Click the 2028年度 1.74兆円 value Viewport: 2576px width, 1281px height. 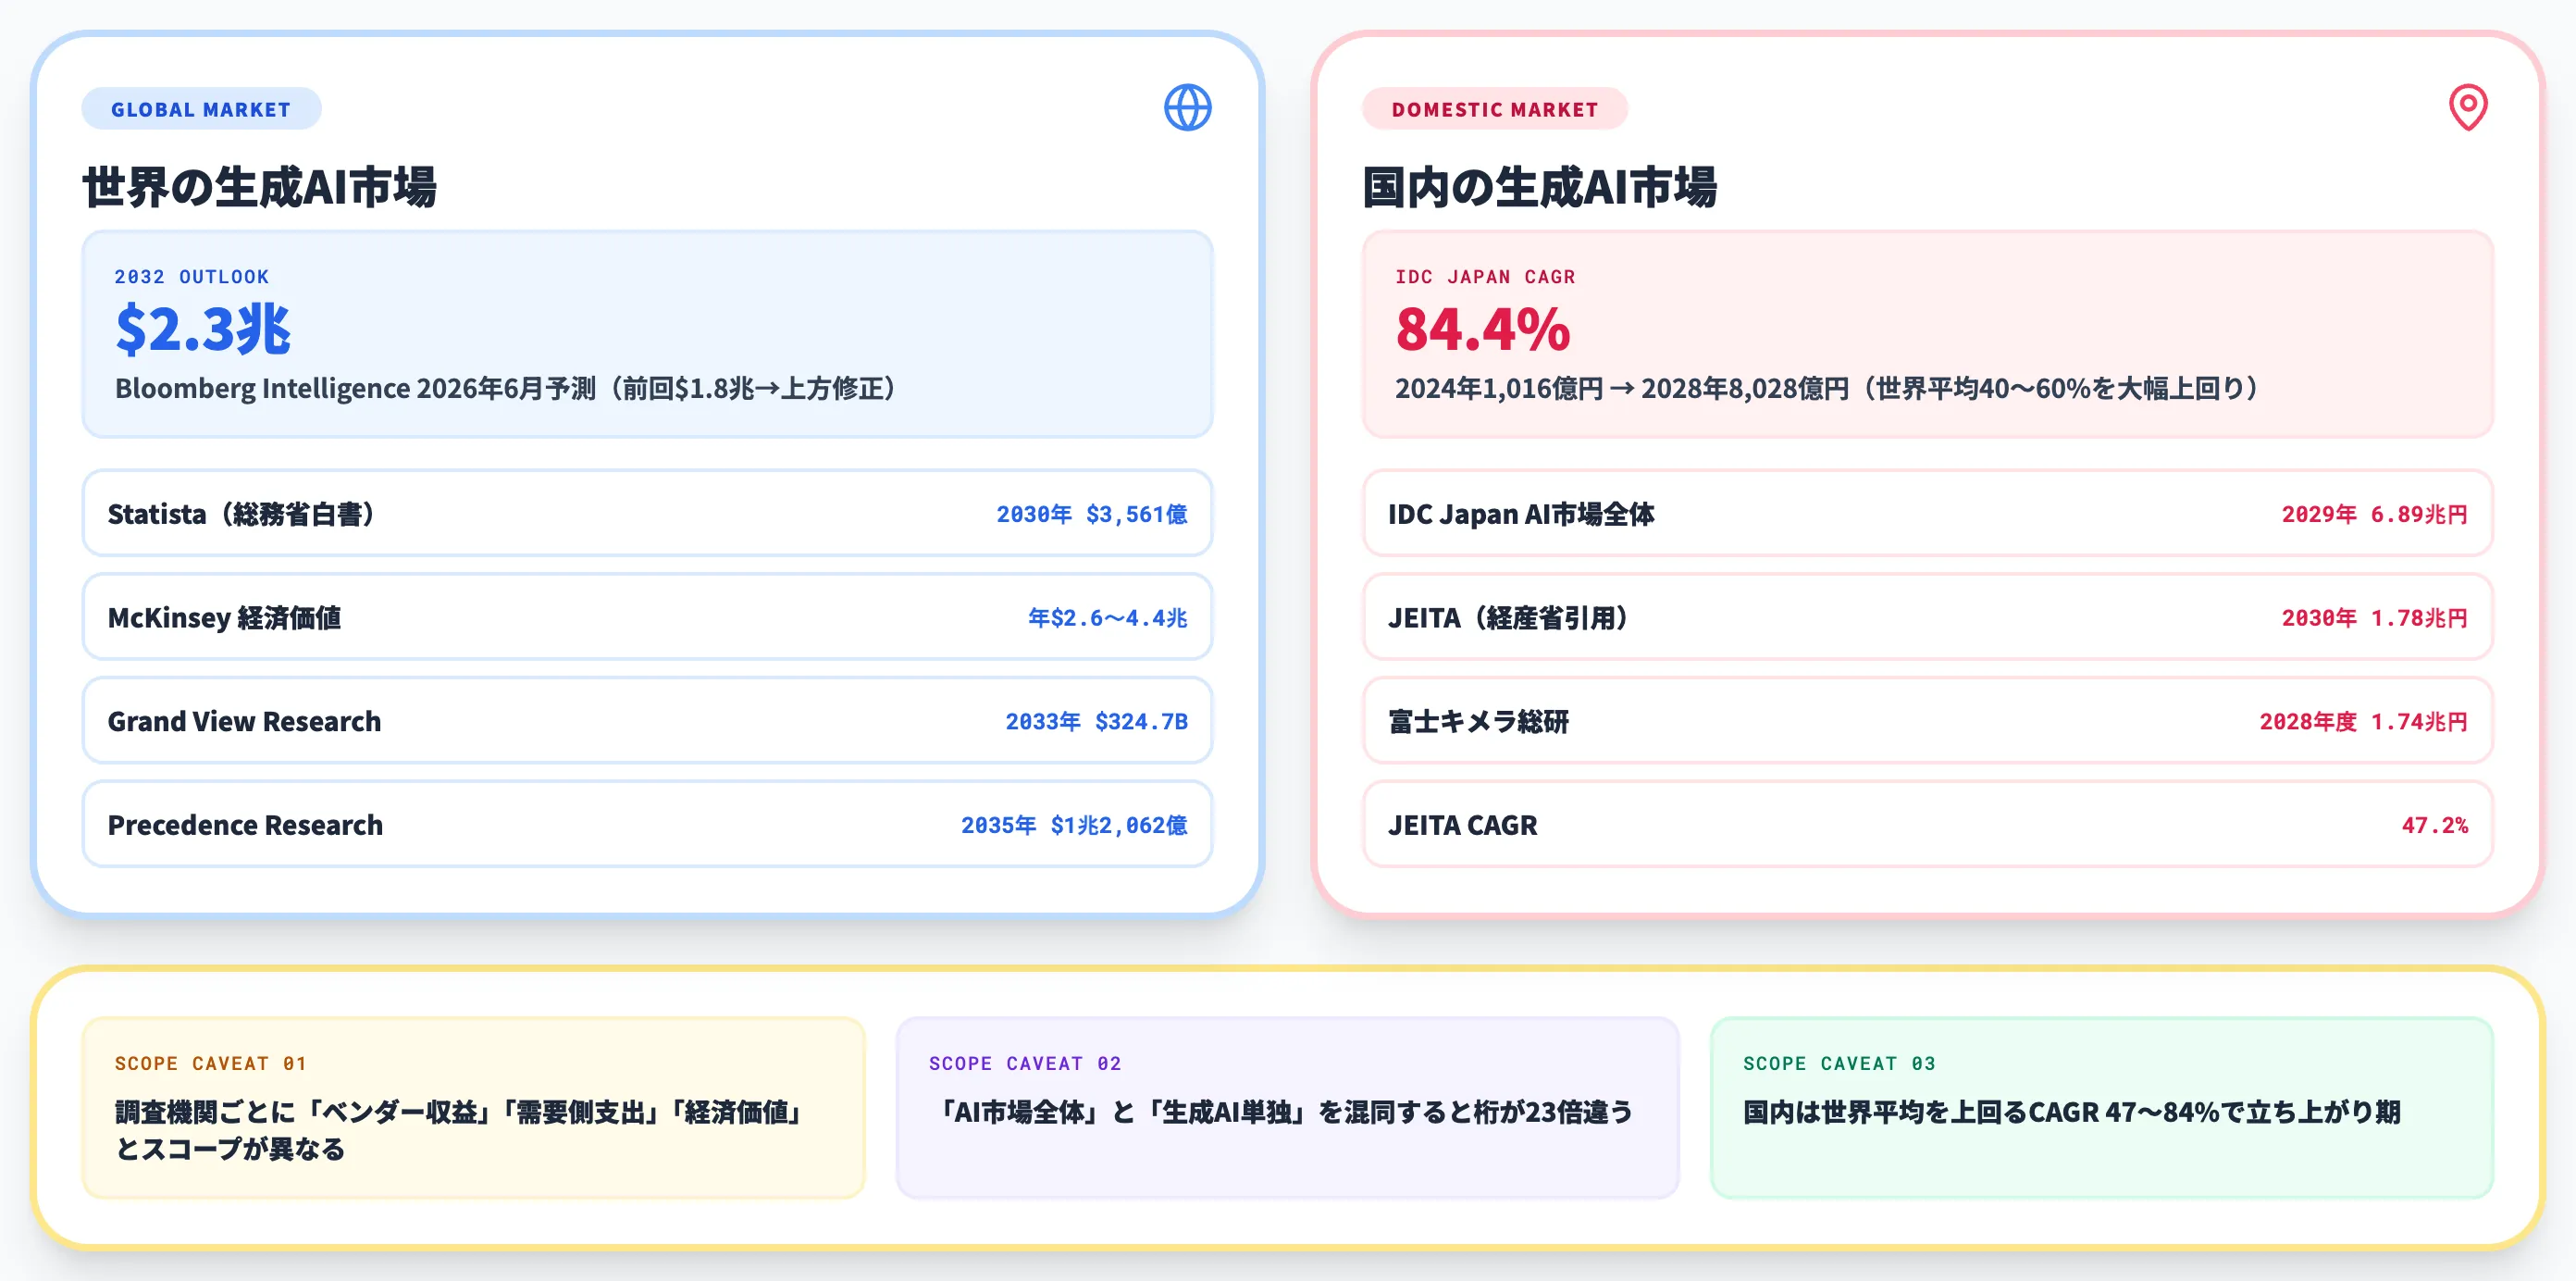(2363, 721)
